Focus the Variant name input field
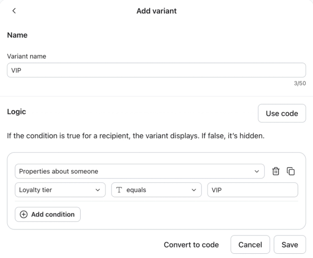This screenshot has width=313, height=258. [156, 70]
